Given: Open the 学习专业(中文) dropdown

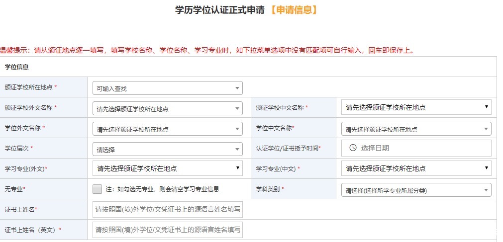Looking at the screenshot, I should 416,168.
